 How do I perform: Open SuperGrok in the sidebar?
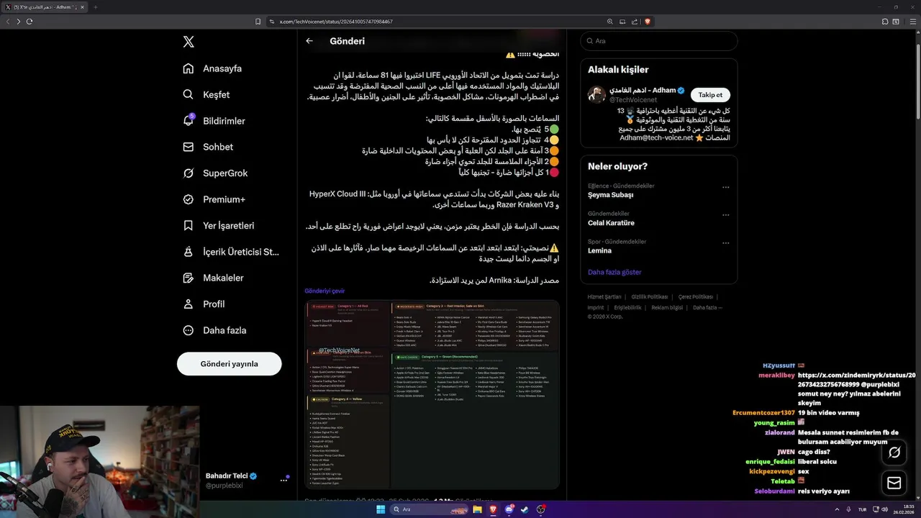(x=215, y=173)
